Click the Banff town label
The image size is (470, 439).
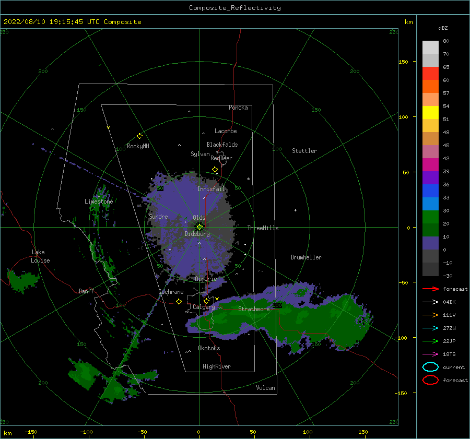tap(86, 291)
